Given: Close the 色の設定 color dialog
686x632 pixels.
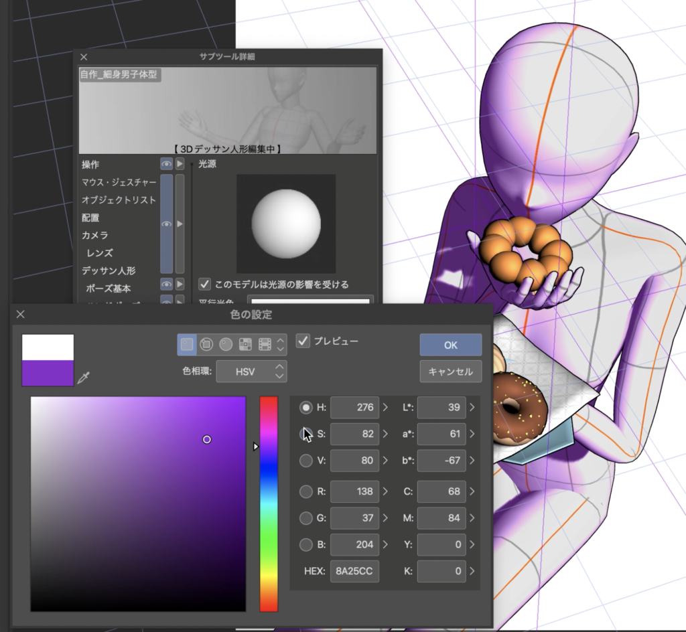Looking at the screenshot, I should pos(20,314).
